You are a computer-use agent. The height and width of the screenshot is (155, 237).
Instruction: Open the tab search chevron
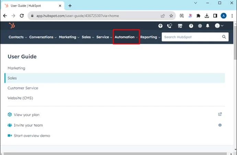[195, 3]
